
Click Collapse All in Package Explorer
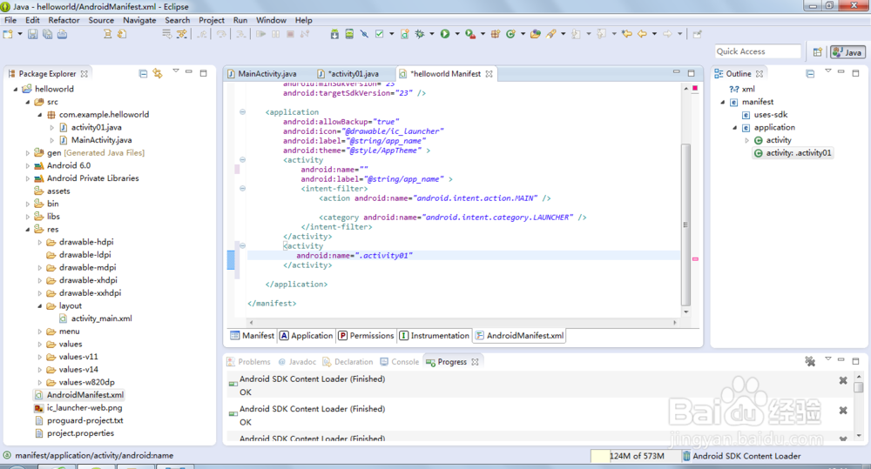144,73
